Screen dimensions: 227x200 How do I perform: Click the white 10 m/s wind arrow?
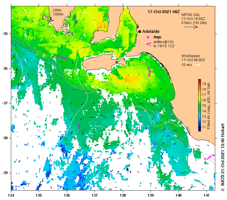tap(197, 65)
